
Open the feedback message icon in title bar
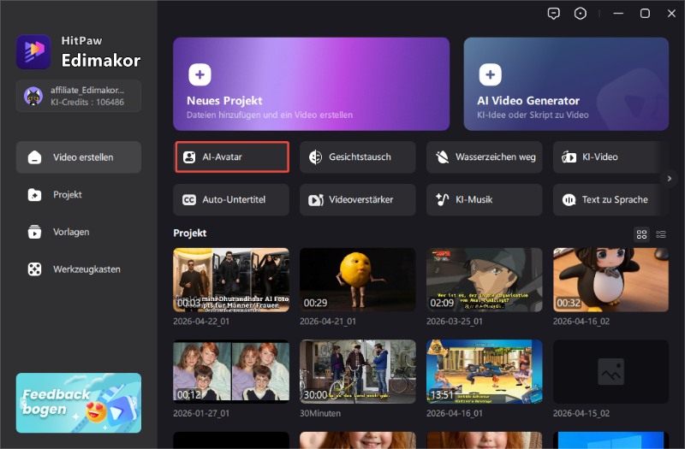tap(553, 14)
